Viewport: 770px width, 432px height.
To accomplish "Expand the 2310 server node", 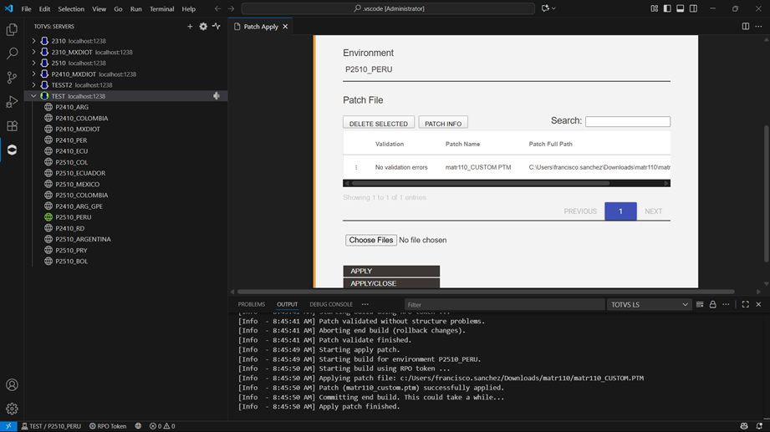I will tap(34, 41).
